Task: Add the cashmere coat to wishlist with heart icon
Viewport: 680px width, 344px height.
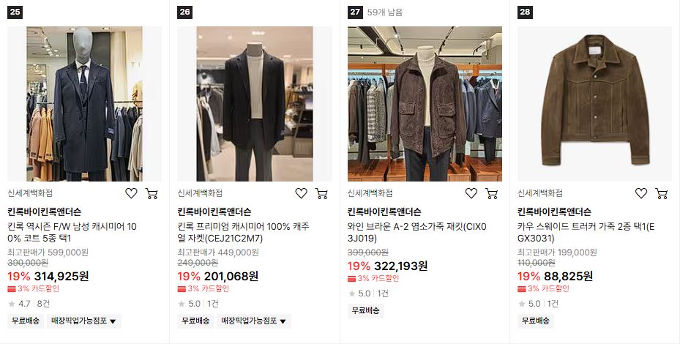Action: point(131,193)
